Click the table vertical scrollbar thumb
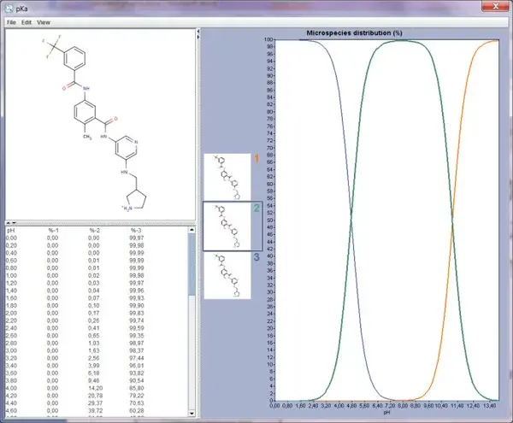Screen dimensions: 513x423 (x=192, y=264)
